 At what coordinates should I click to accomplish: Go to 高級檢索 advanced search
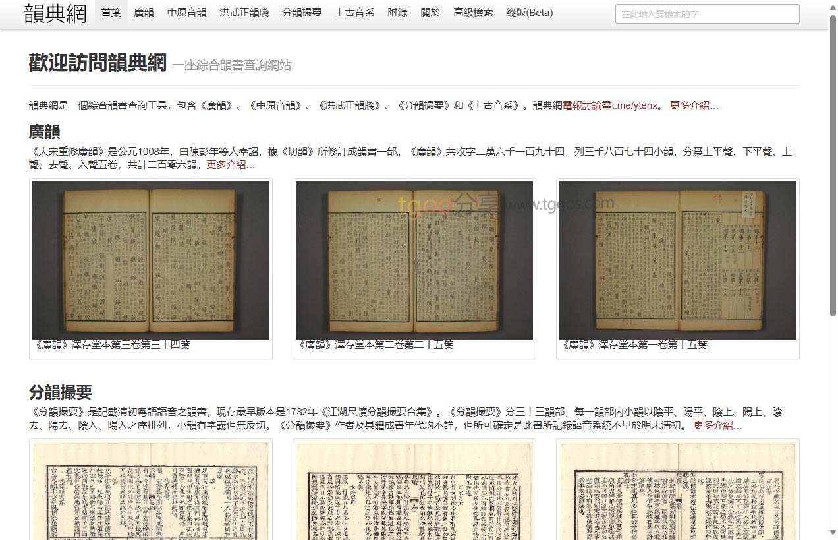(x=473, y=13)
